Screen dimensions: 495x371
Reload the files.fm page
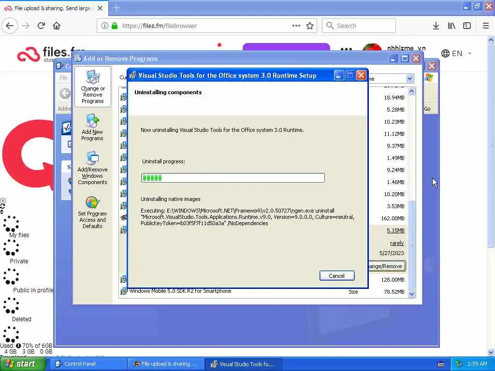coord(41,26)
